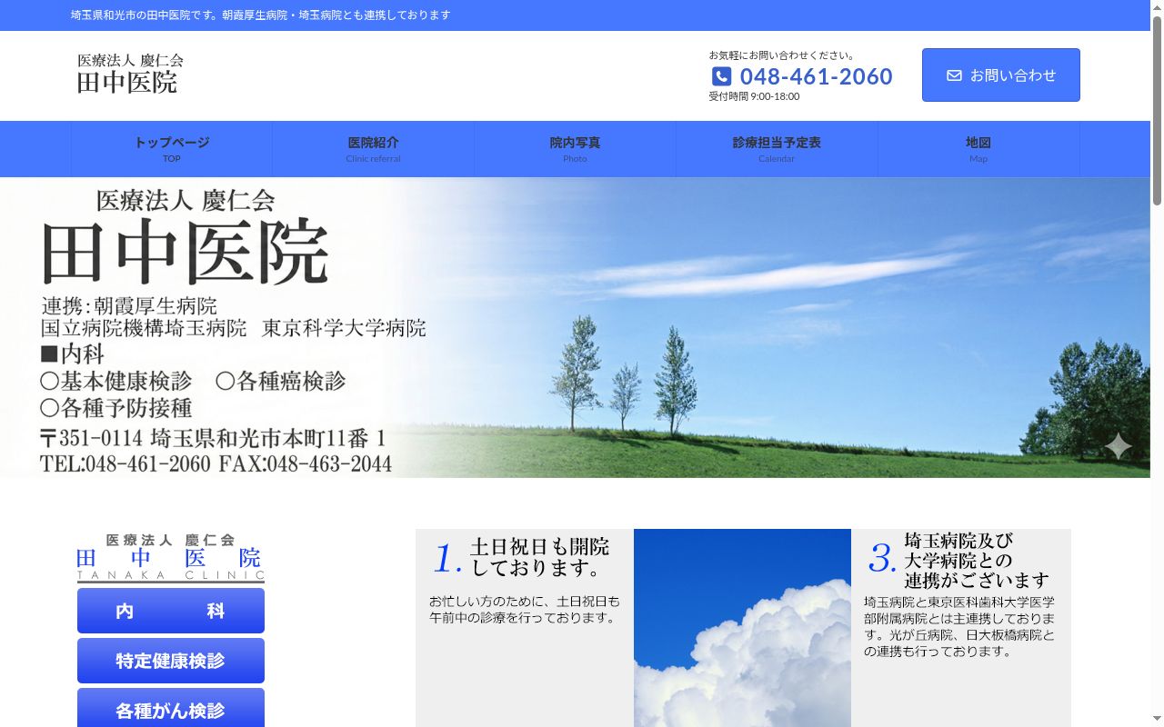1164x727 pixels.
Task: Open the お問い合わせ contact button
Action: 1001,75
